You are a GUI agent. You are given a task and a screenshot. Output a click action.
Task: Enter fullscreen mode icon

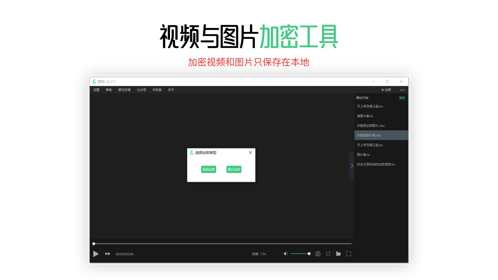(349, 254)
